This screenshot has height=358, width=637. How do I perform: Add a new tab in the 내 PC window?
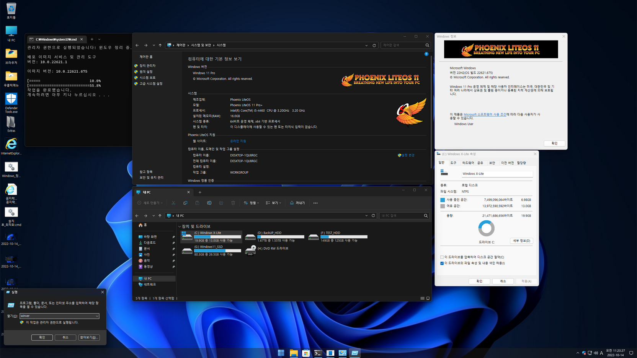point(200,192)
